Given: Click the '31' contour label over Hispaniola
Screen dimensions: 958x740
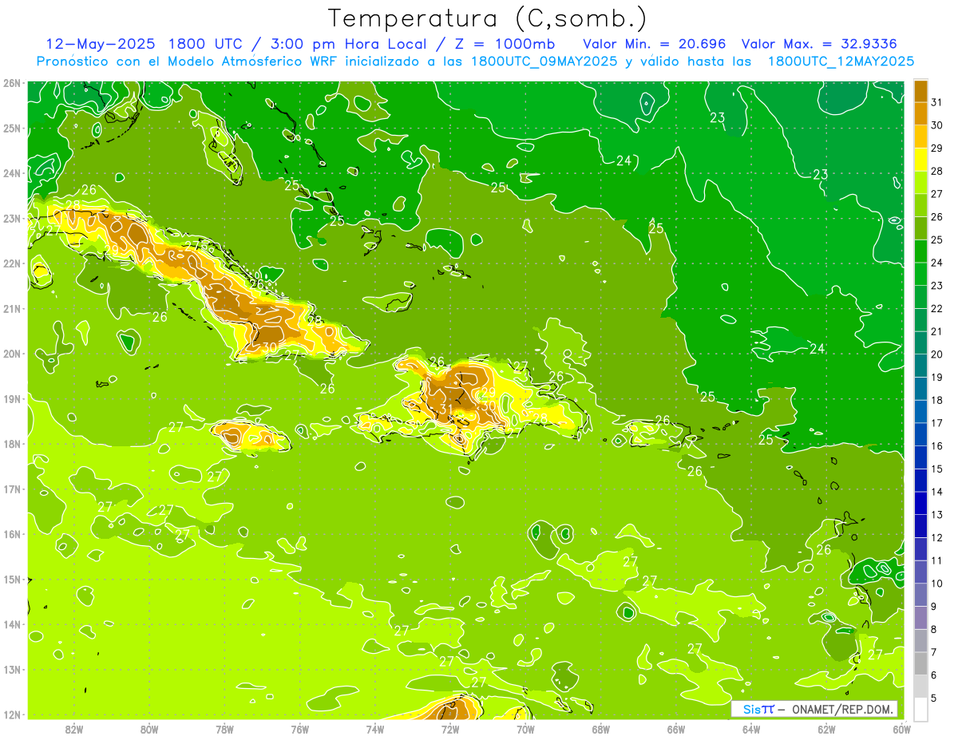Looking at the screenshot, I should (446, 410).
